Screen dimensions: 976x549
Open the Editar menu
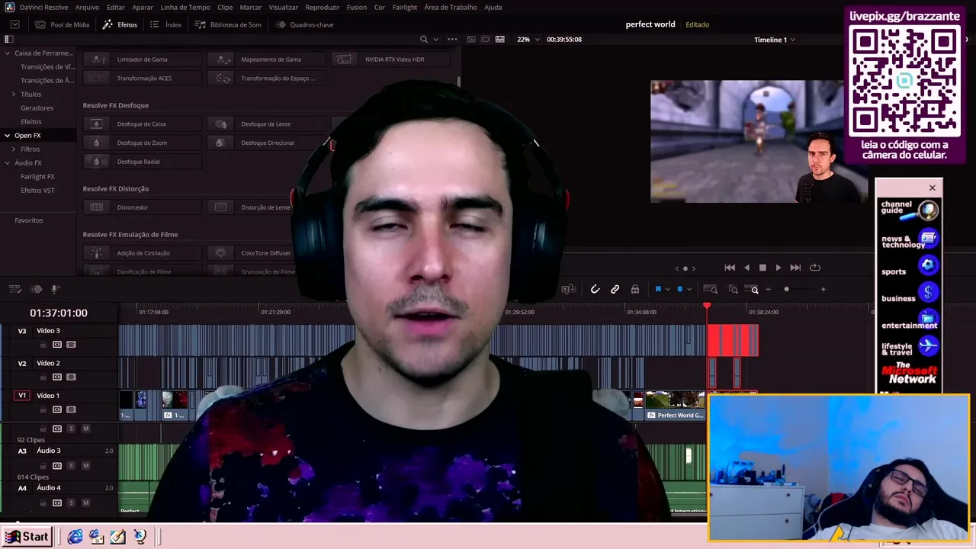tap(115, 7)
